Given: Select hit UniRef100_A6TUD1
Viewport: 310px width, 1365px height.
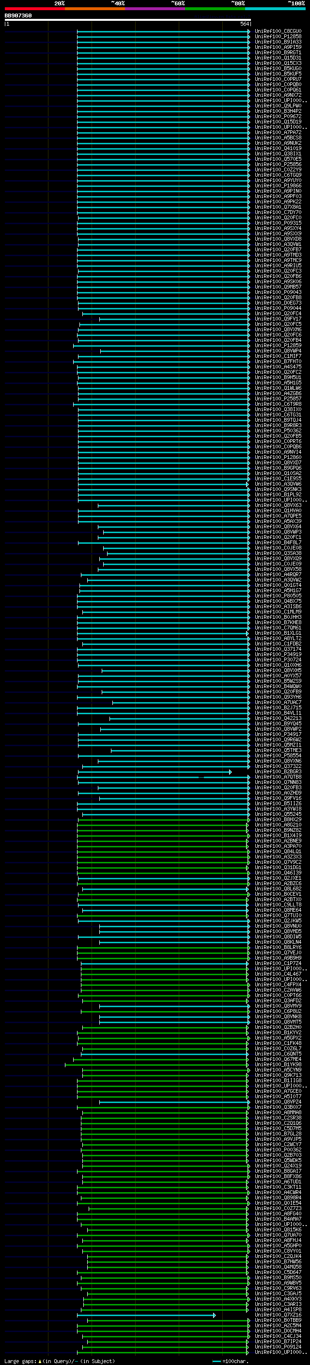Looking at the screenshot, I should tap(278, 1181).
